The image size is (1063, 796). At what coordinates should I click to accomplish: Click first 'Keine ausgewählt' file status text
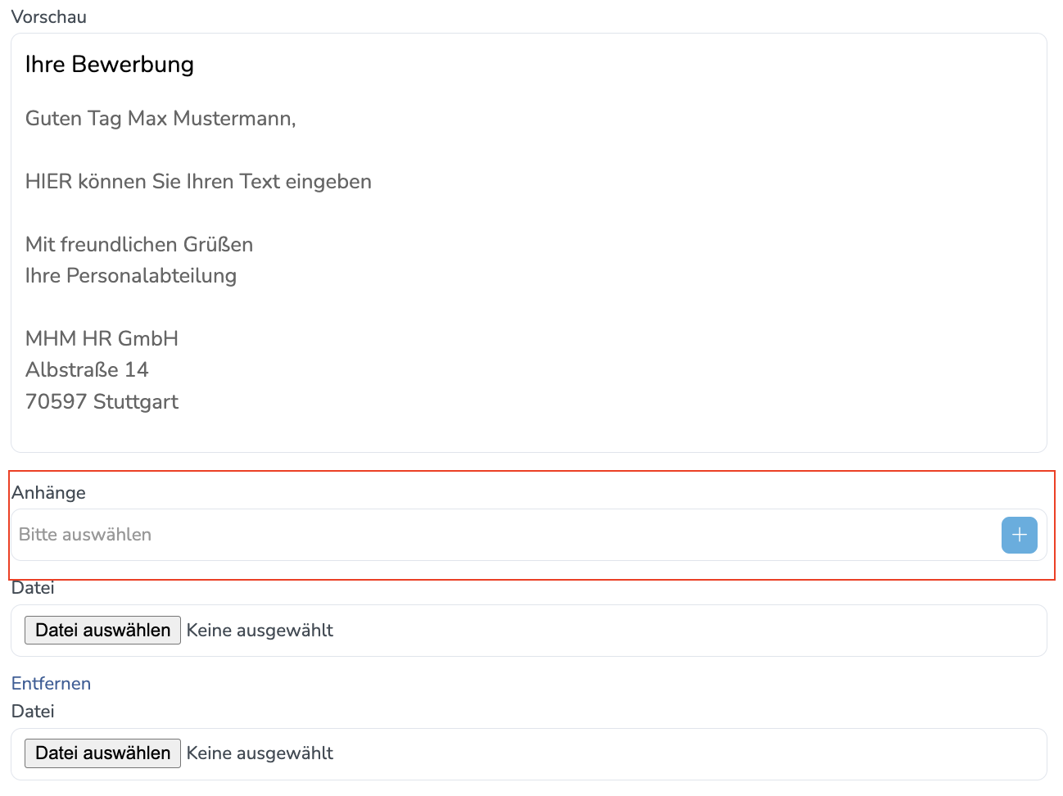pos(260,630)
